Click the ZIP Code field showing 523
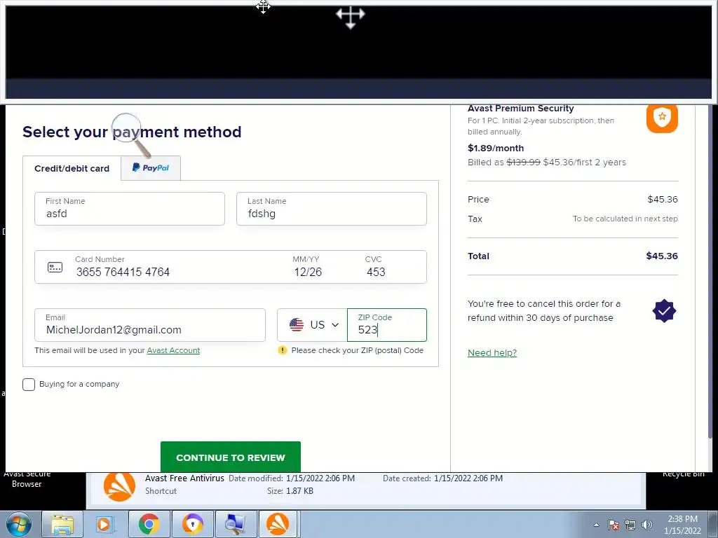 point(387,325)
